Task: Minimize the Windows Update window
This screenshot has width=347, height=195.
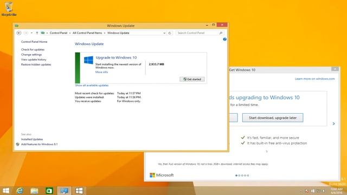Action: pyautogui.click(x=207, y=25)
